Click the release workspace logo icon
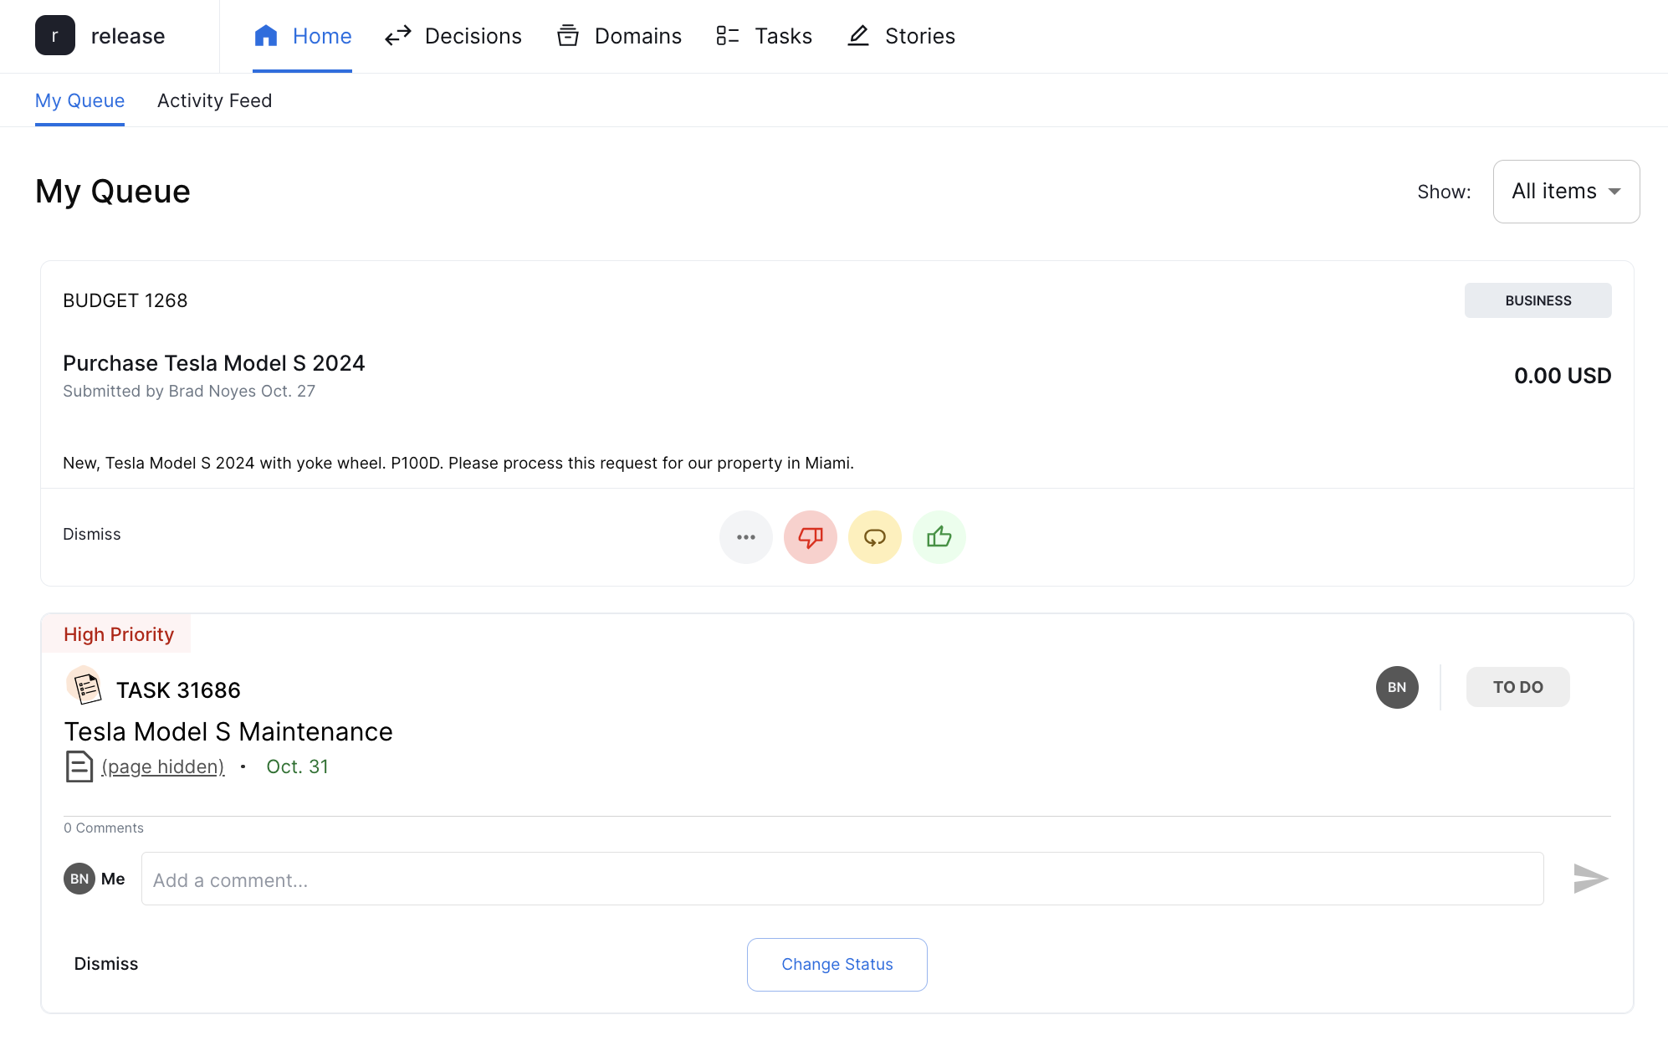Screen dimensions: 1668x1056 tap(55, 36)
